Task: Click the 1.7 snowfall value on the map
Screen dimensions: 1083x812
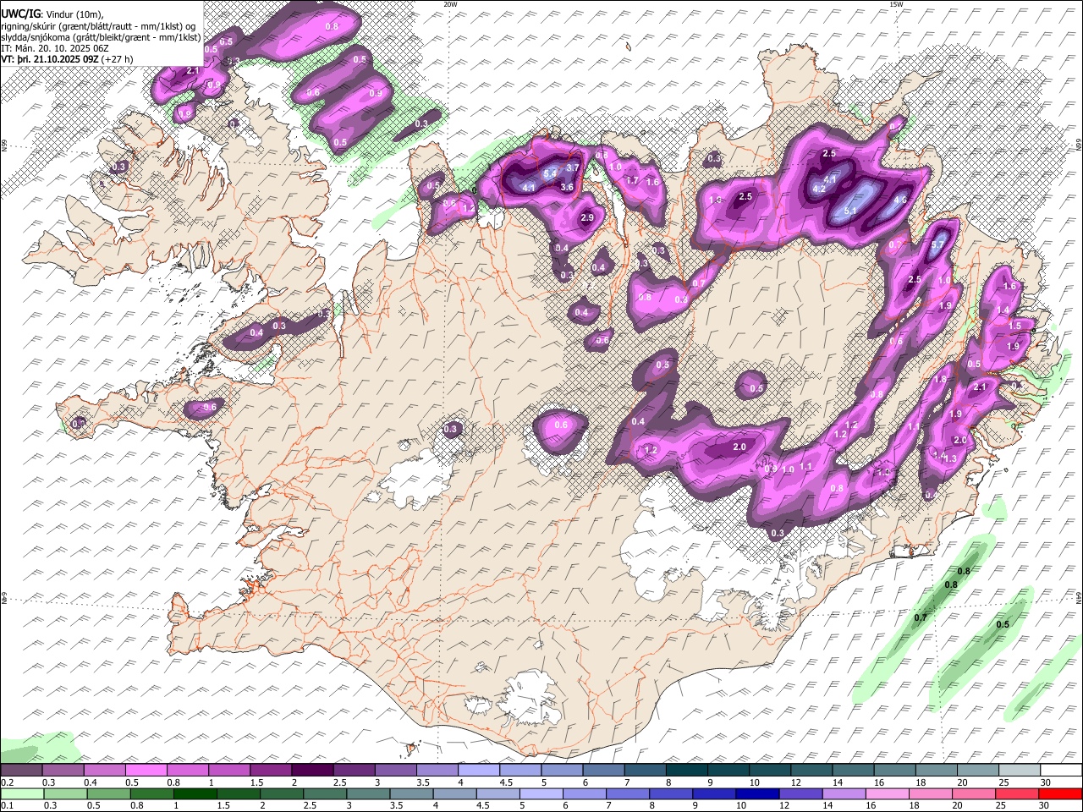Action: coord(632,180)
